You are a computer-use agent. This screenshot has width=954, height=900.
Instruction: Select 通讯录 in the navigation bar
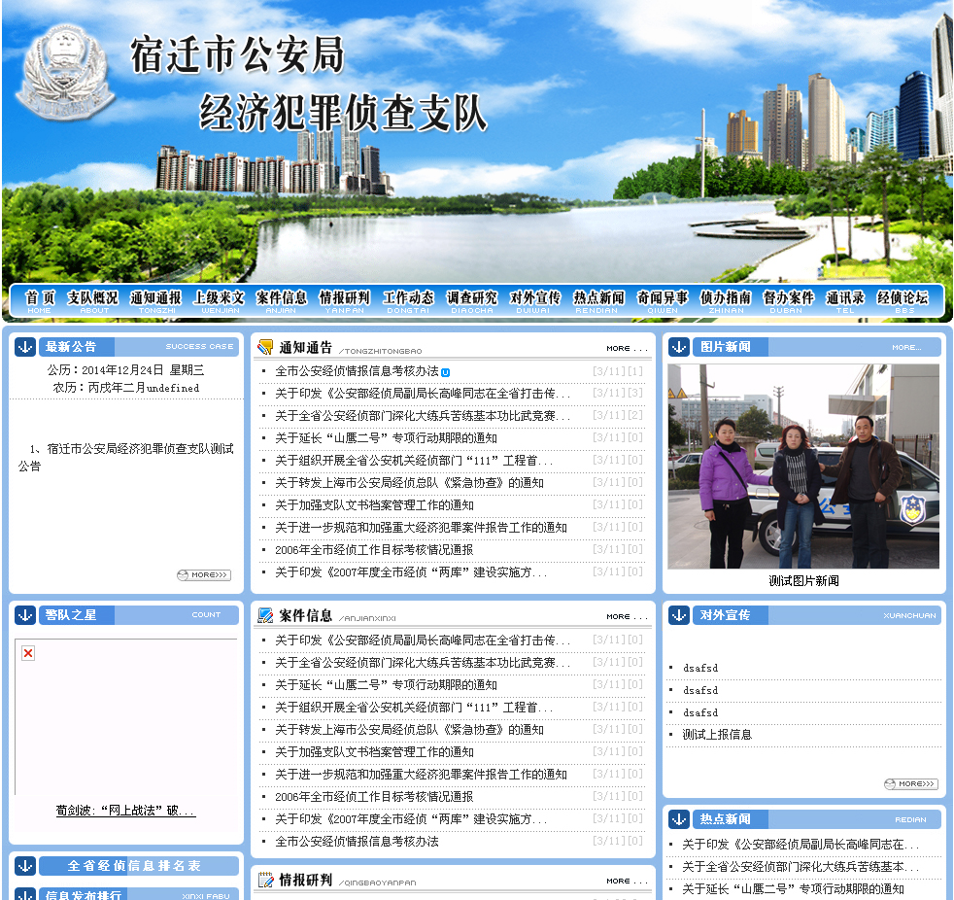(845, 302)
